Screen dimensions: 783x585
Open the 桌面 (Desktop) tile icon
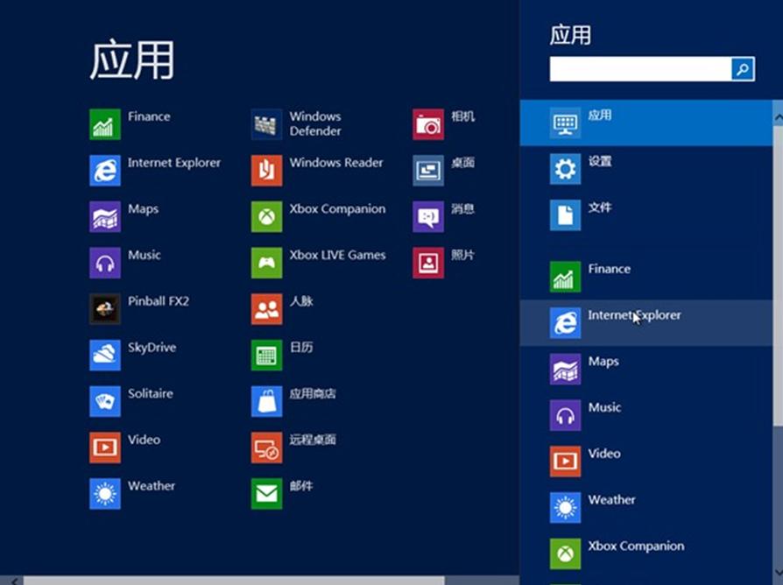pyautogui.click(x=428, y=170)
